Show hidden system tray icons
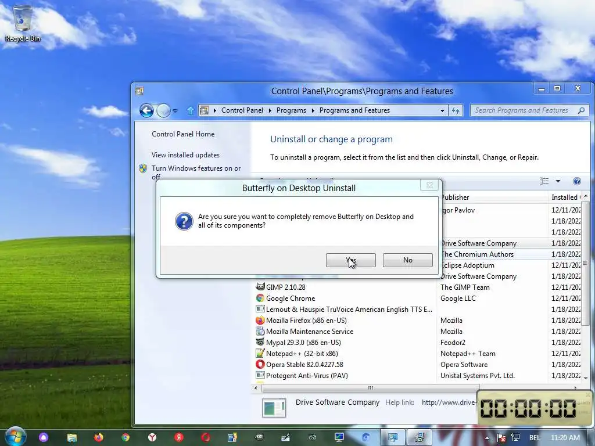The image size is (595, 446). click(x=487, y=438)
